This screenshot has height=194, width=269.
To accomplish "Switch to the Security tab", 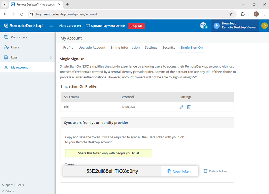I will (168, 48).
